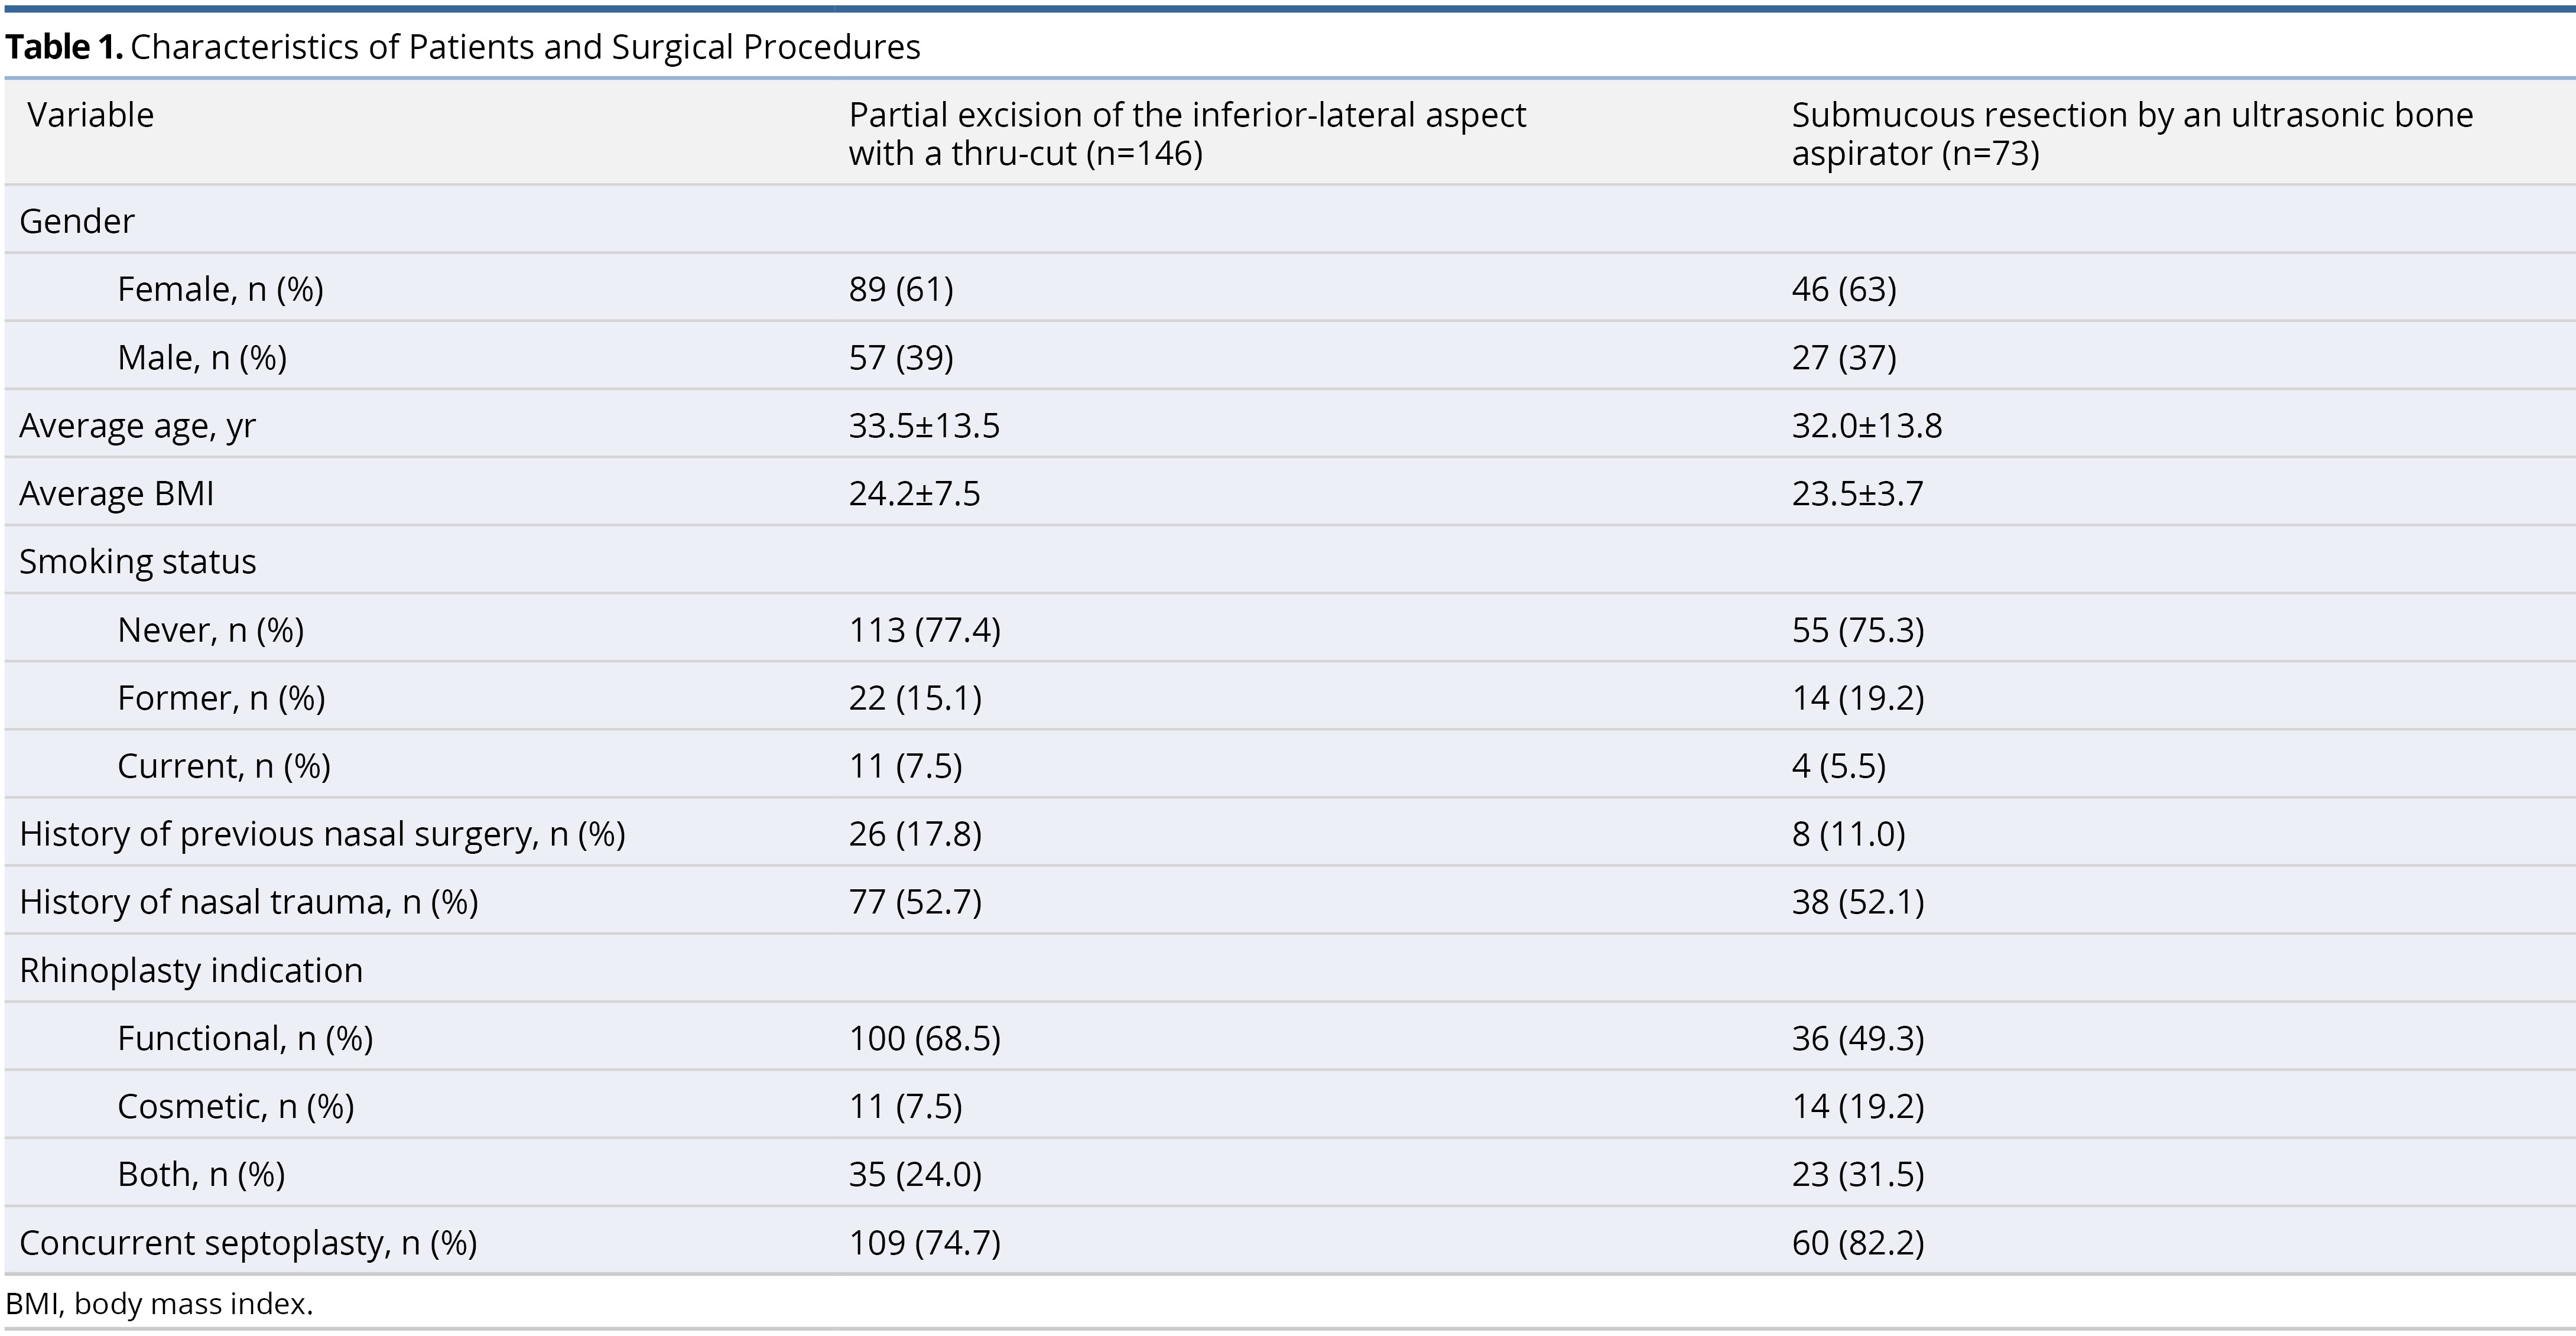
Task: Click Concurrent septoplasty value 60 (82.2)
Action: tap(1857, 1242)
